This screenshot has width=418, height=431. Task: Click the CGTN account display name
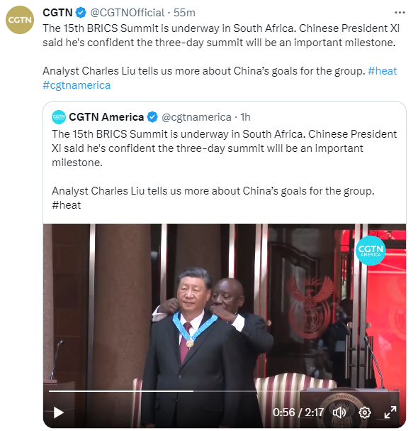[57, 13]
